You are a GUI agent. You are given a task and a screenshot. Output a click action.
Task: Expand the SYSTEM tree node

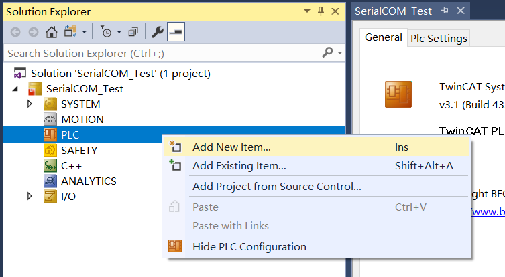(30, 104)
